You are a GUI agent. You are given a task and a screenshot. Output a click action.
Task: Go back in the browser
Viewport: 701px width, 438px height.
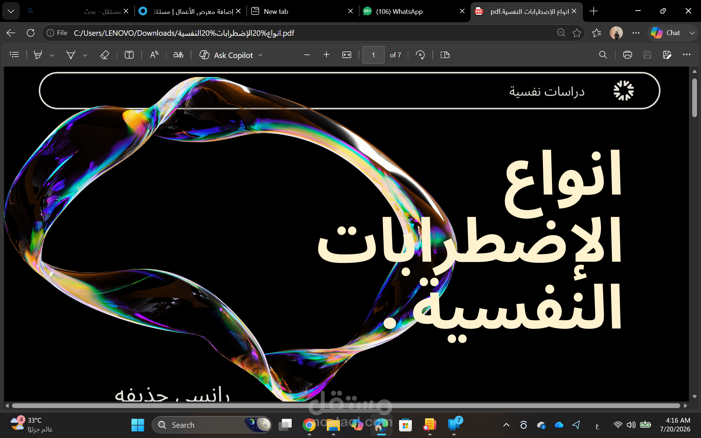(x=11, y=33)
